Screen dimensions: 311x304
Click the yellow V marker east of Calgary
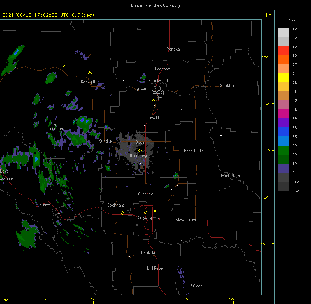155,211
